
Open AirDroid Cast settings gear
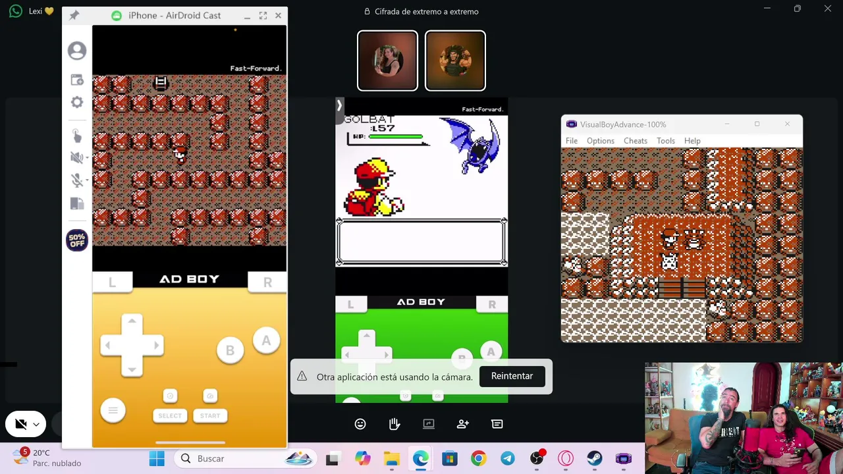coord(77,102)
